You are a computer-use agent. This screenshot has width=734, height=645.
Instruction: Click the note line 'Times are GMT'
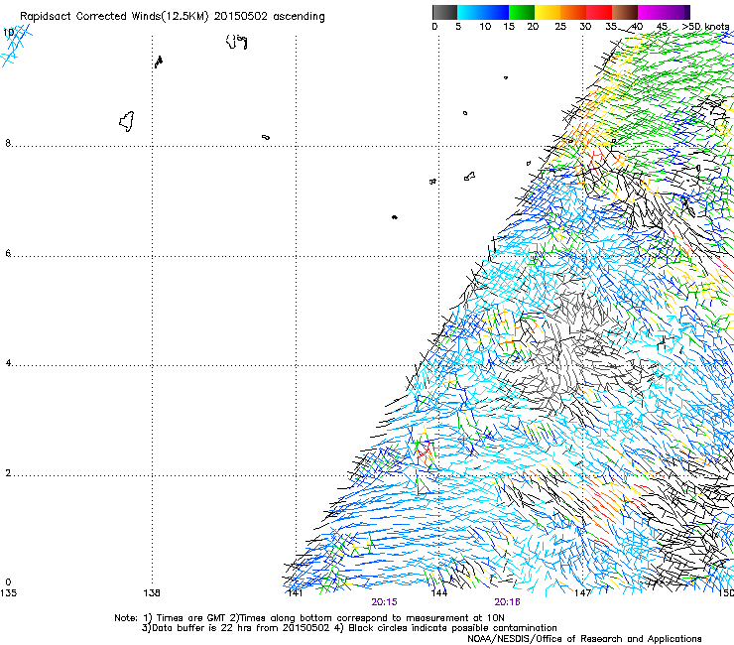tap(191, 618)
